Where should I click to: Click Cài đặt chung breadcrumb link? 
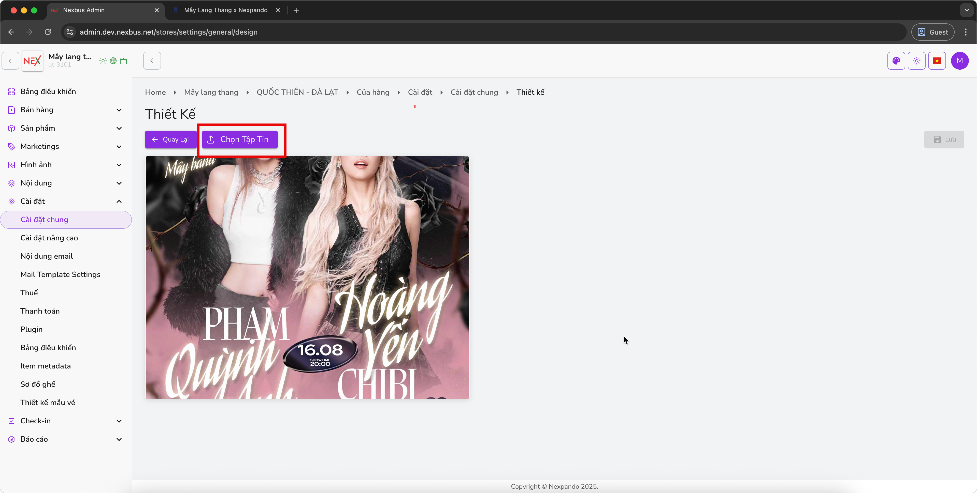click(474, 92)
